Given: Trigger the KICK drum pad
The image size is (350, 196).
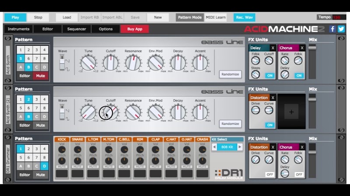Looking at the screenshot, I should coord(62,173).
